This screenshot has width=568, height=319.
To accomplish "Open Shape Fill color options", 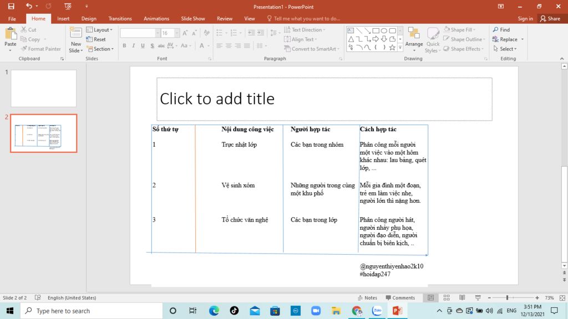I will click(x=459, y=30).
